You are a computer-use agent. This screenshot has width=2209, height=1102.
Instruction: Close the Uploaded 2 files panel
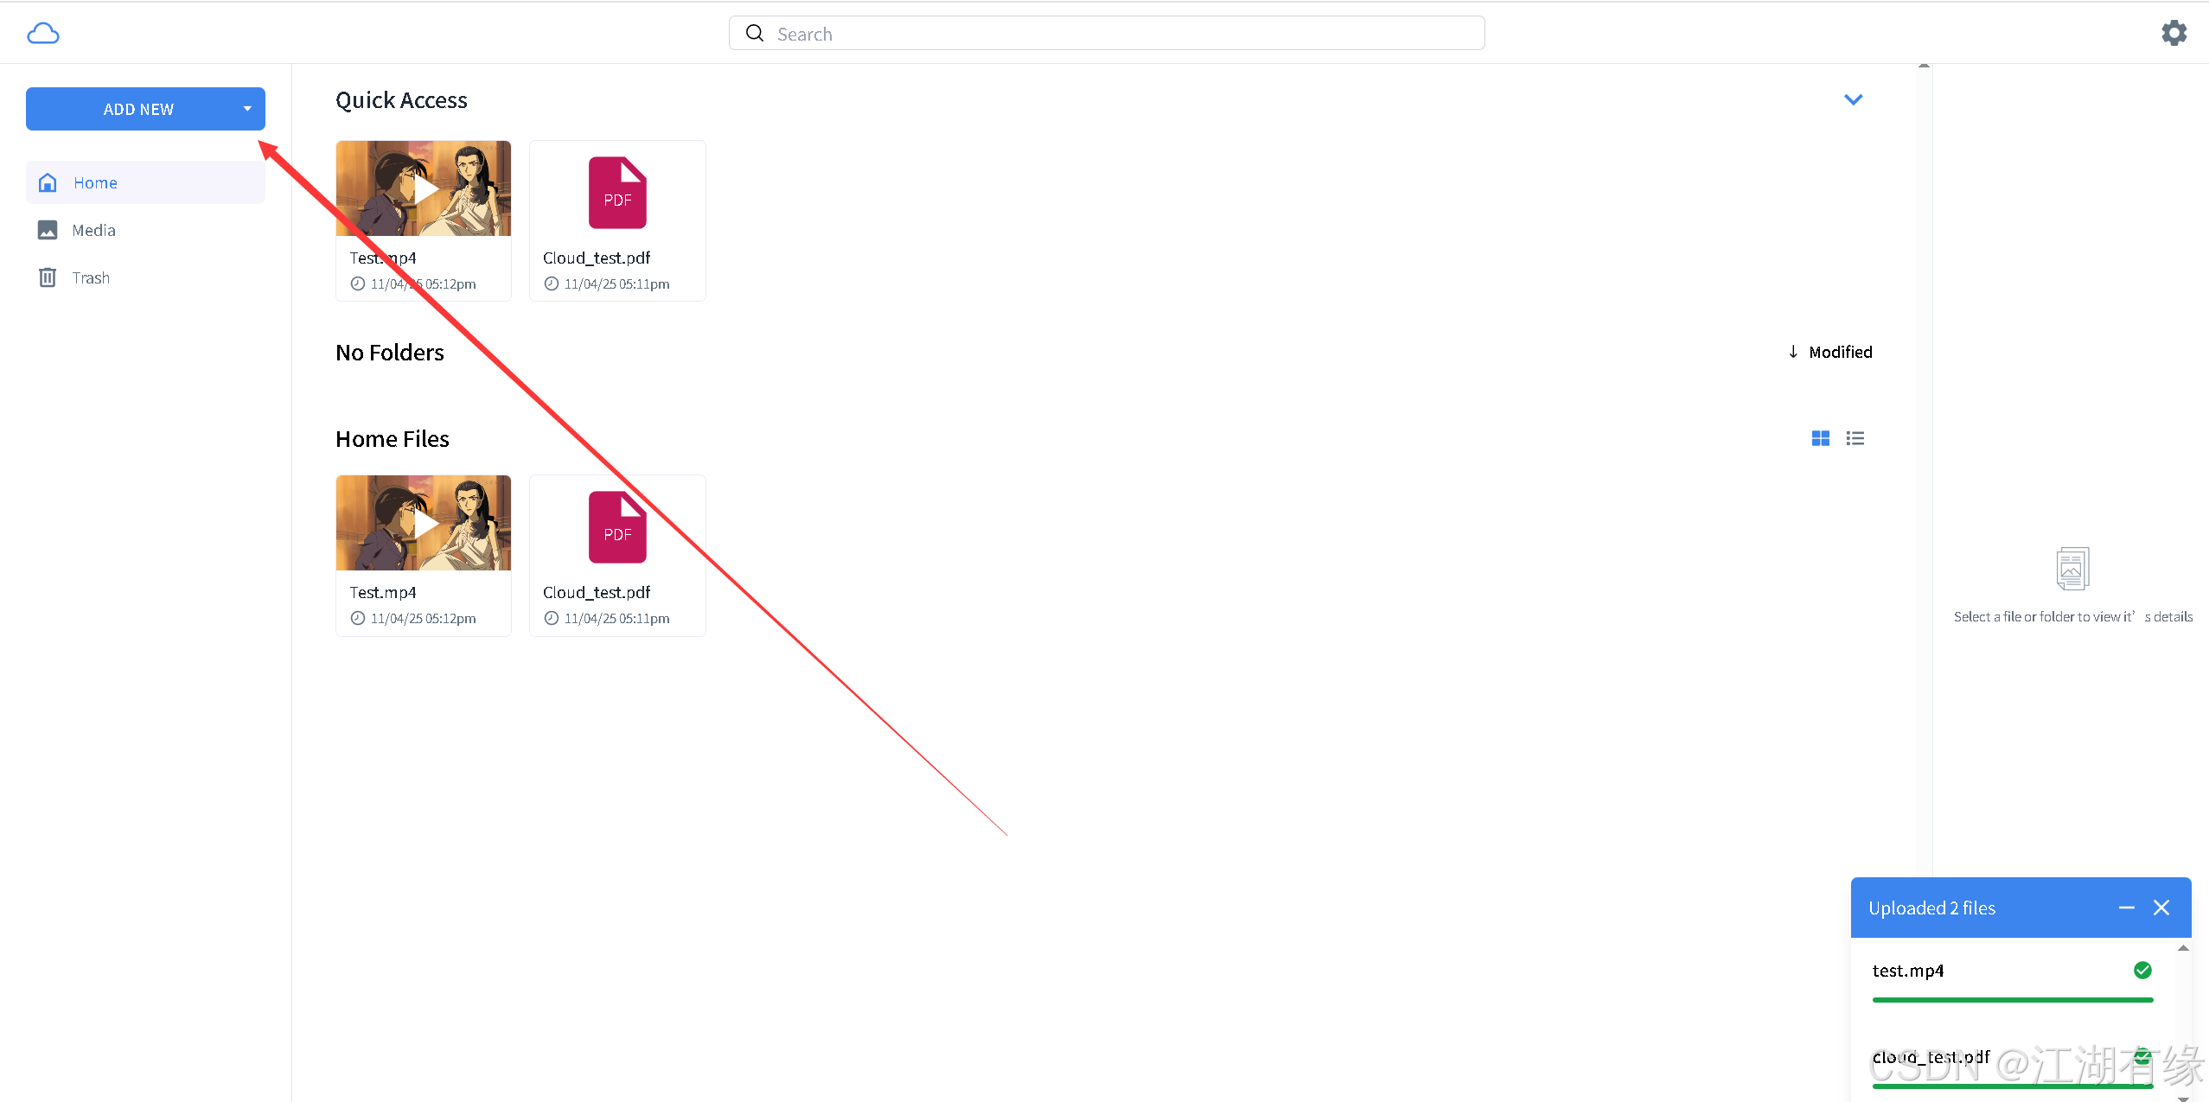[2161, 908]
